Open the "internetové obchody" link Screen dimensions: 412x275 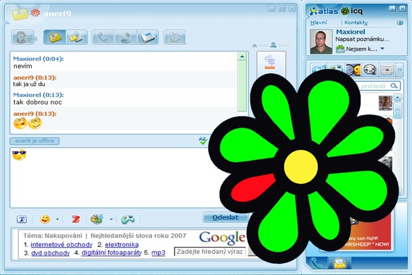[61, 244]
